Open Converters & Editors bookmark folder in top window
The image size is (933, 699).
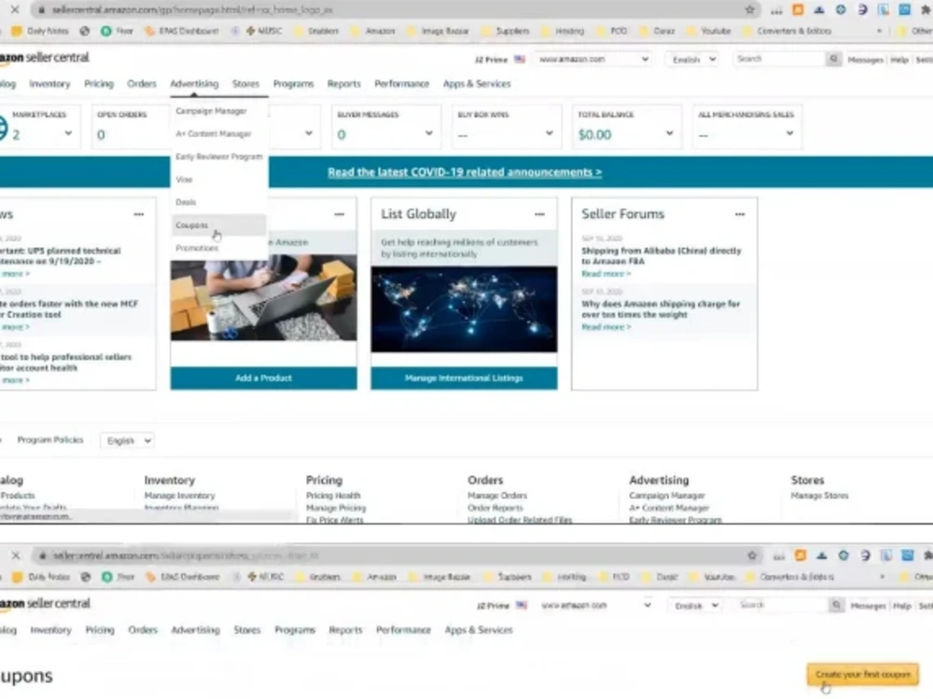[x=788, y=31]
